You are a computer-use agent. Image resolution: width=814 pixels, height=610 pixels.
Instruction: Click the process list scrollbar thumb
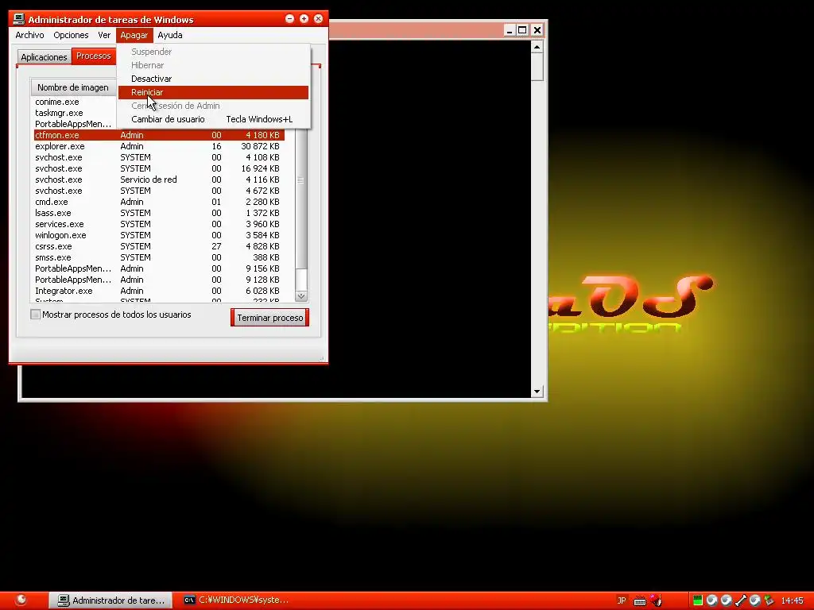pos(301,199)
